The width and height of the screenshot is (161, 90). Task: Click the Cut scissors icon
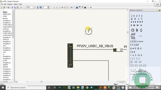[x=12, y=7]
